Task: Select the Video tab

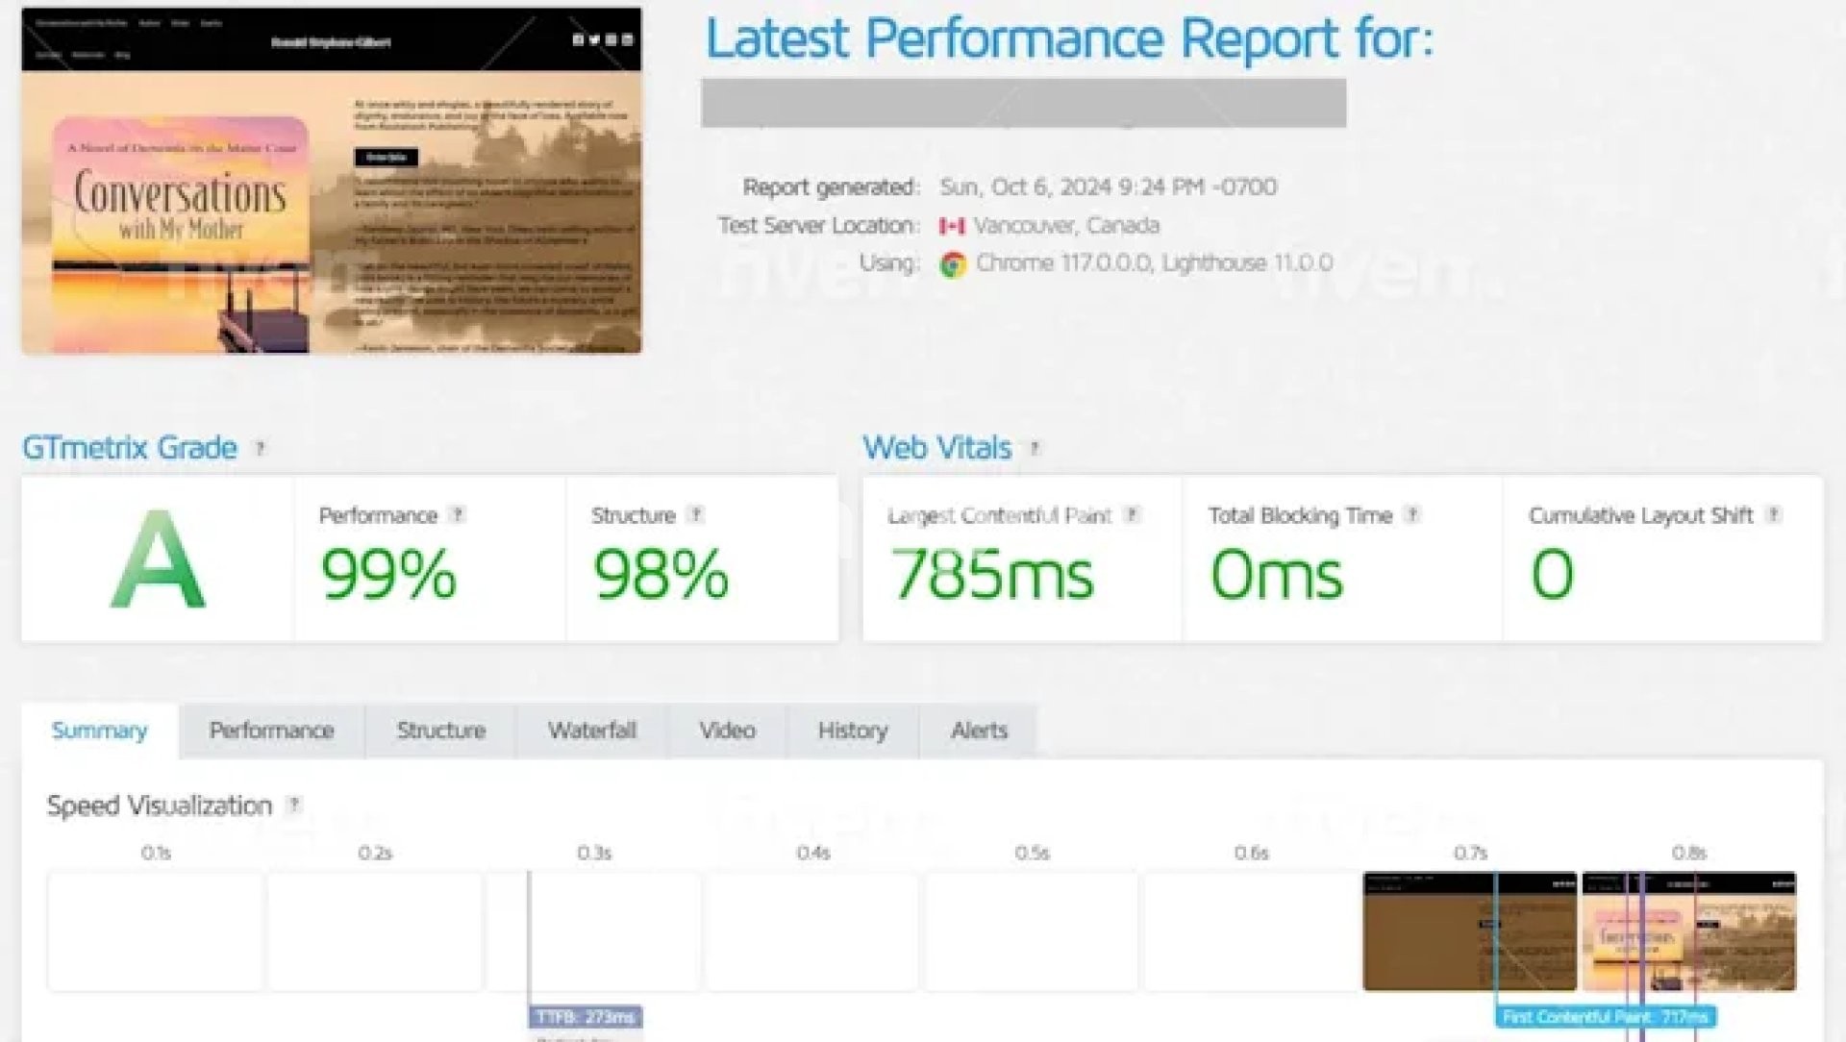Action: coord(727,731)
